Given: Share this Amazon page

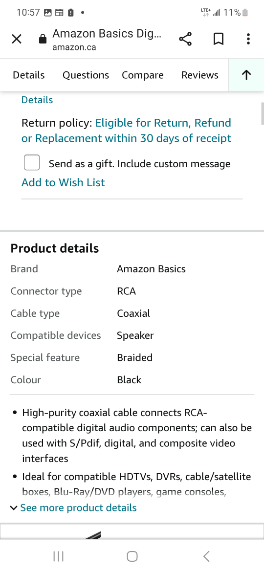Looking at the screenshot, I should [x=185, y=39].
